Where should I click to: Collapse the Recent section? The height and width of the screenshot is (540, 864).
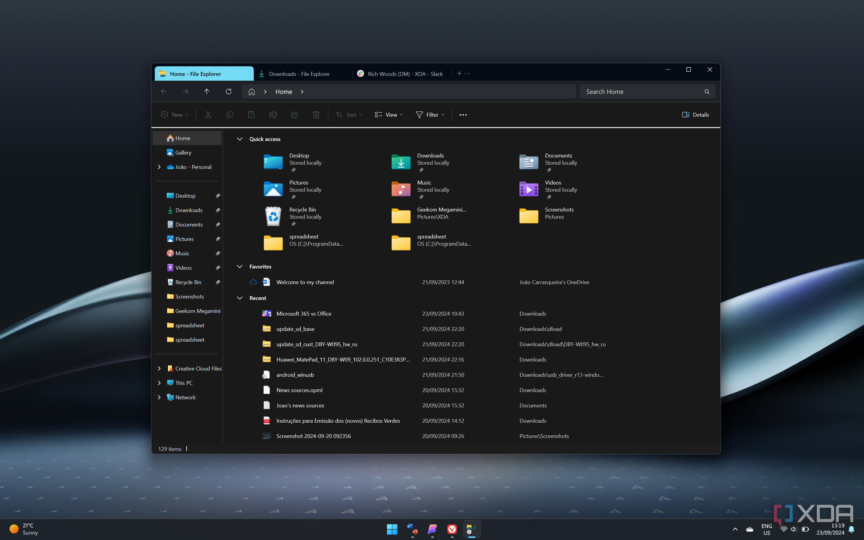tap(240, 298)
